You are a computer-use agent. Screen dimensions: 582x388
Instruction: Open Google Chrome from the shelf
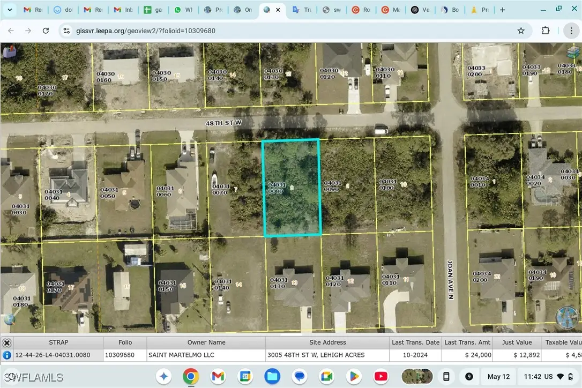(x=191, y=376)
